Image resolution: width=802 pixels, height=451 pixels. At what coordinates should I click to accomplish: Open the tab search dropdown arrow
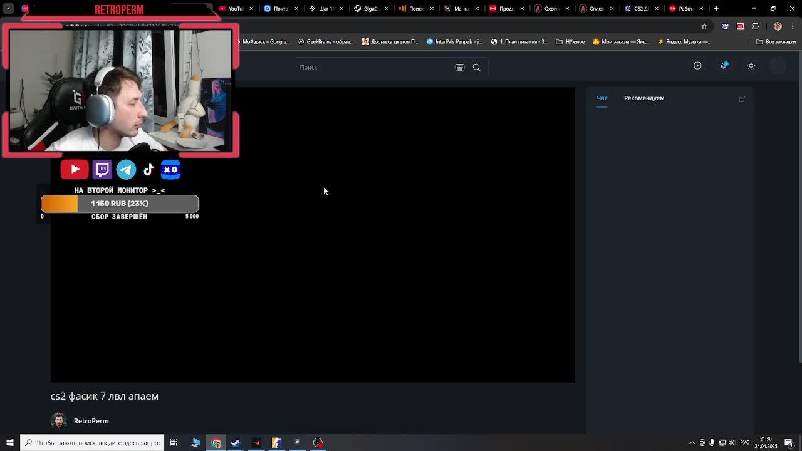click(8, 8)
